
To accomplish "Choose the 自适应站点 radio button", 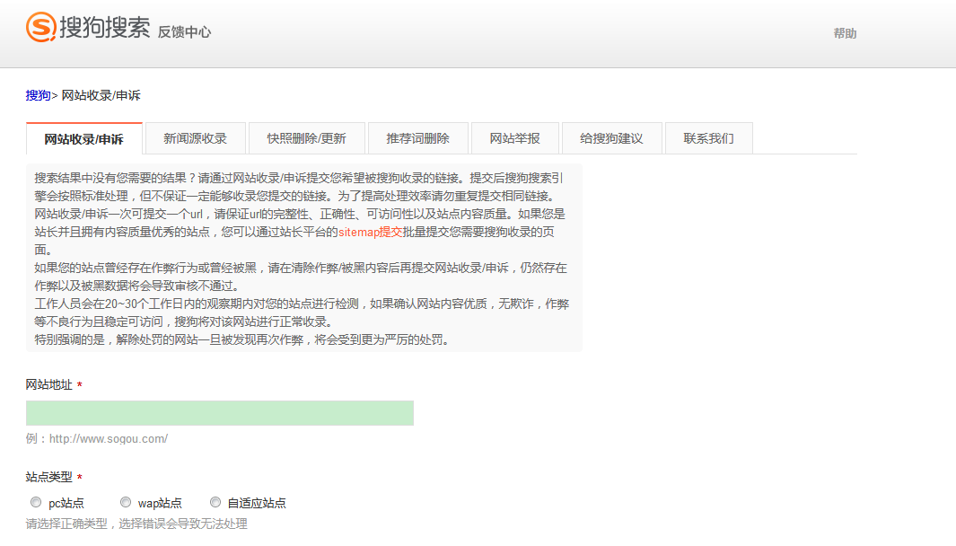I will (215, 502).
